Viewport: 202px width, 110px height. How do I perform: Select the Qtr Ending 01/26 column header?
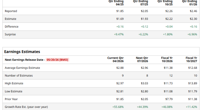pyautogui.click(x=190, y=3)
